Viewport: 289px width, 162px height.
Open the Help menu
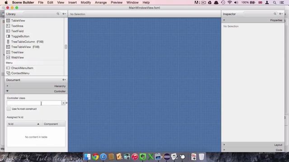coord(146,3)
